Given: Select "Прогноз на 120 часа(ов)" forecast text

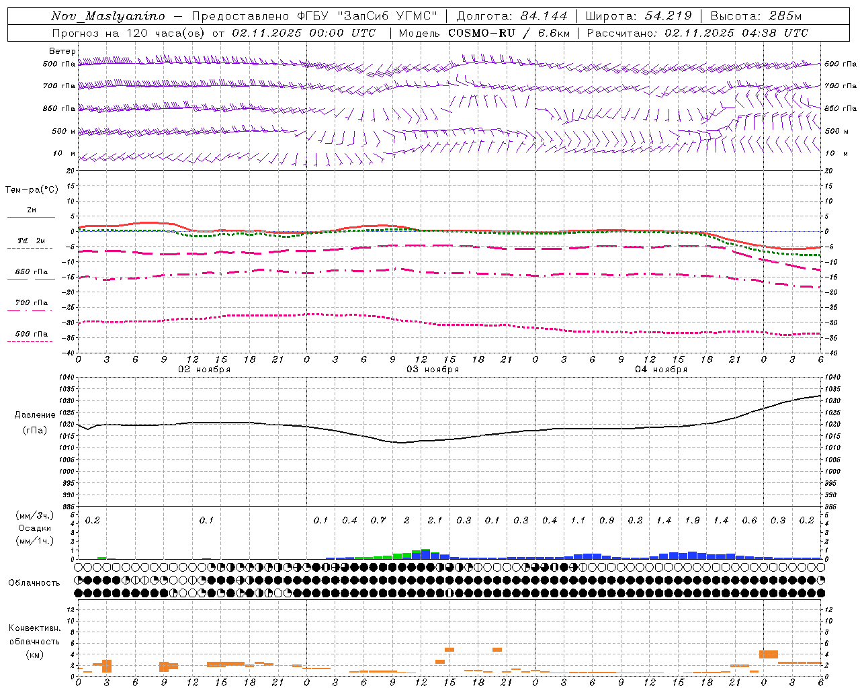Looking at the screenshot, I should pos(130,33).
